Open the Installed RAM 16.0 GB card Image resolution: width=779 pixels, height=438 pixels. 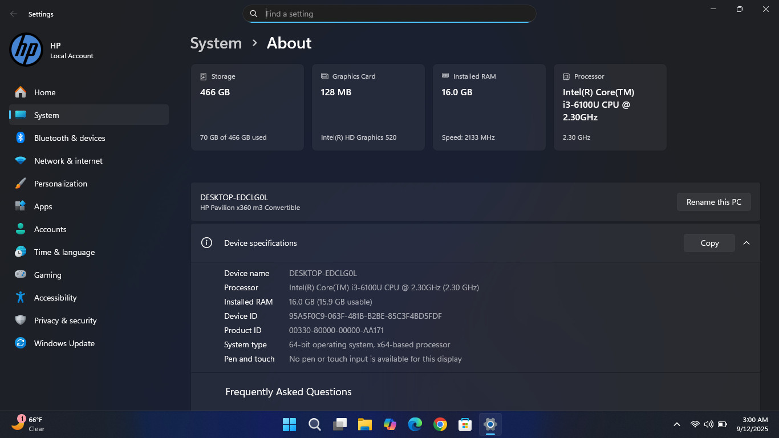489,107
